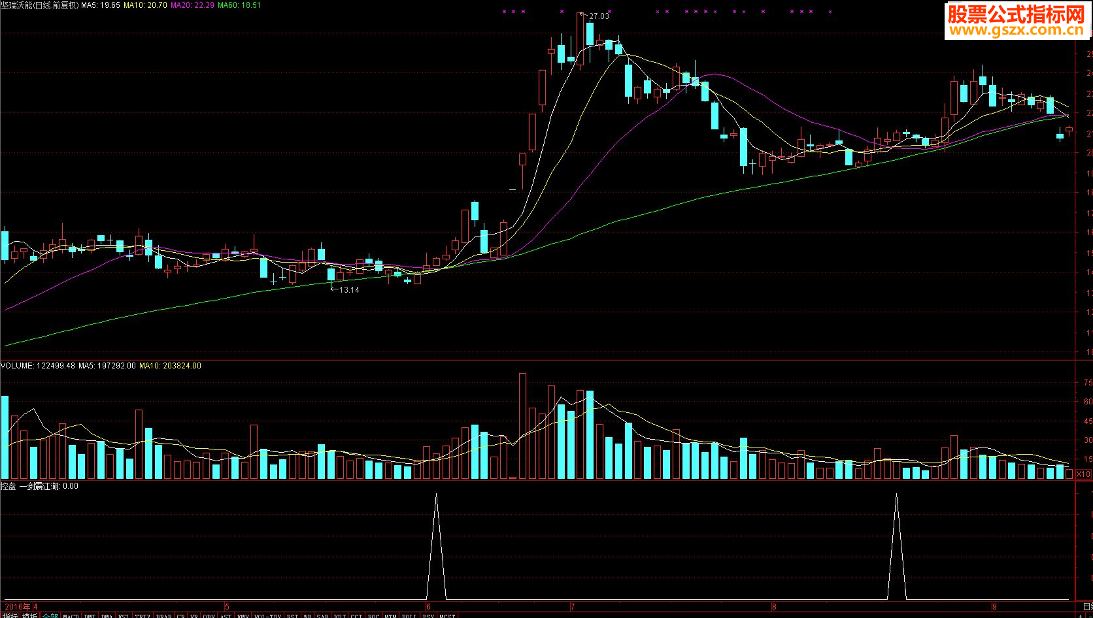Select the MA10: 20.70 label
The image size is (1093, 618).
(145, 5)
